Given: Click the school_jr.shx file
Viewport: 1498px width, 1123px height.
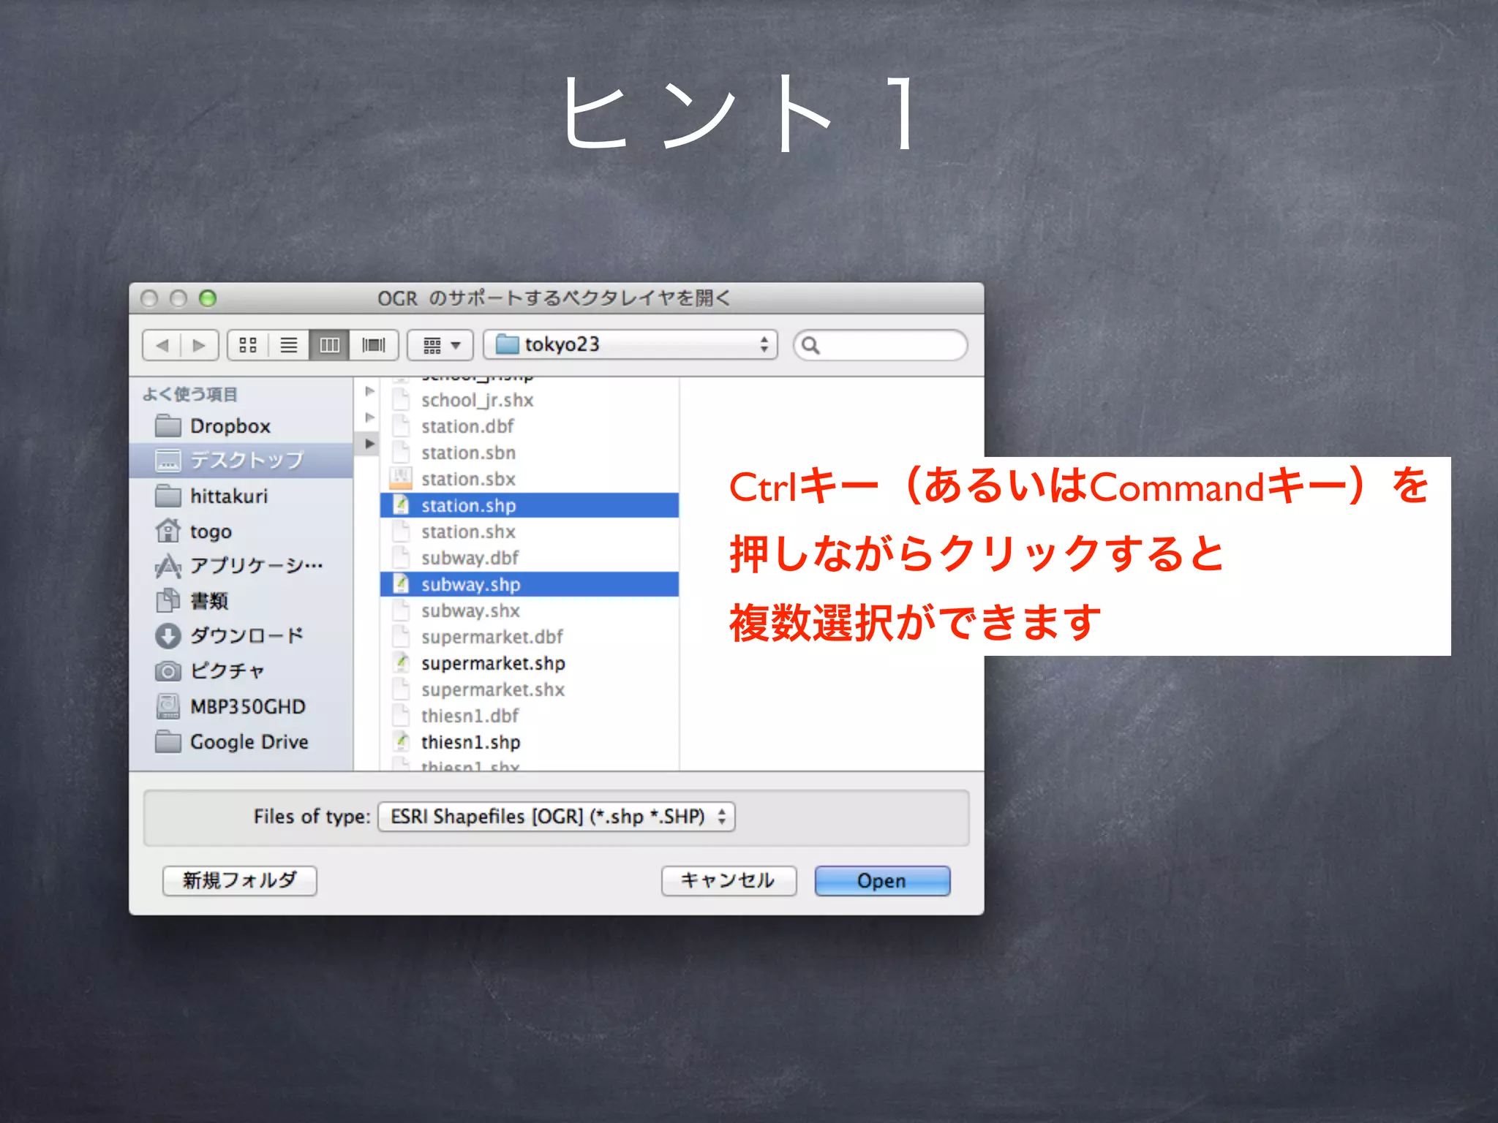Looking at the screenshot, I should click(x=530, y=400).
